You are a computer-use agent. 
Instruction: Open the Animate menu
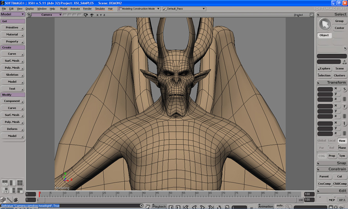click(x=75, y=9)
